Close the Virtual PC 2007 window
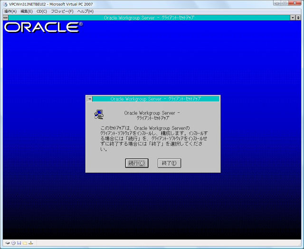Image resolution: width=304 pixels, height=249 pixels. coord(295,3)
